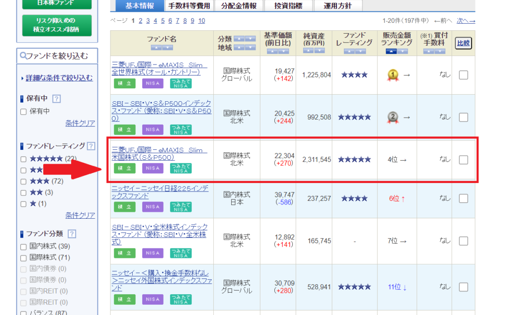Click active ascending arrow under 販売金額ランキング

[x=391, y=51]
